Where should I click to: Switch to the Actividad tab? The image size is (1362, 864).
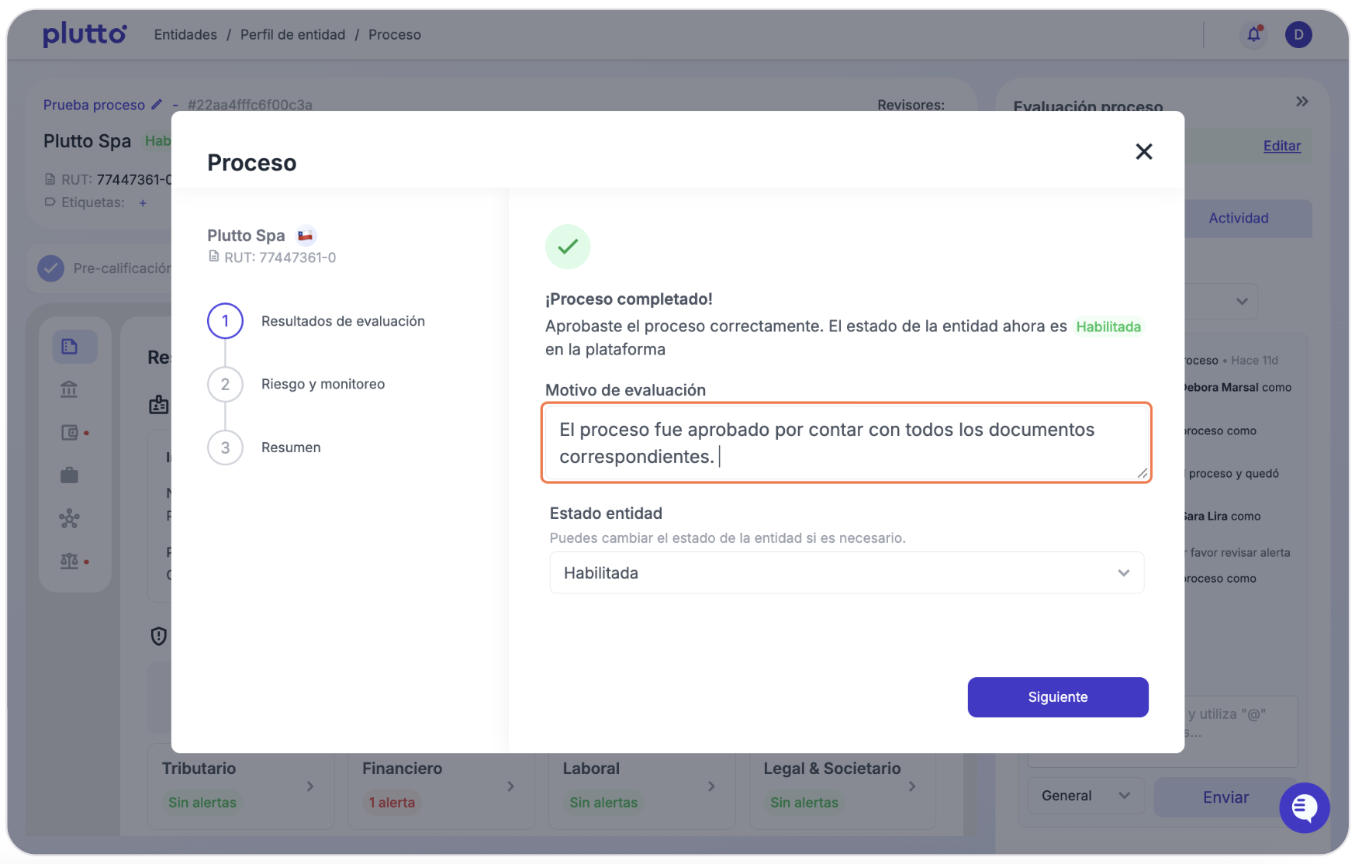[x=1238, y=219]
